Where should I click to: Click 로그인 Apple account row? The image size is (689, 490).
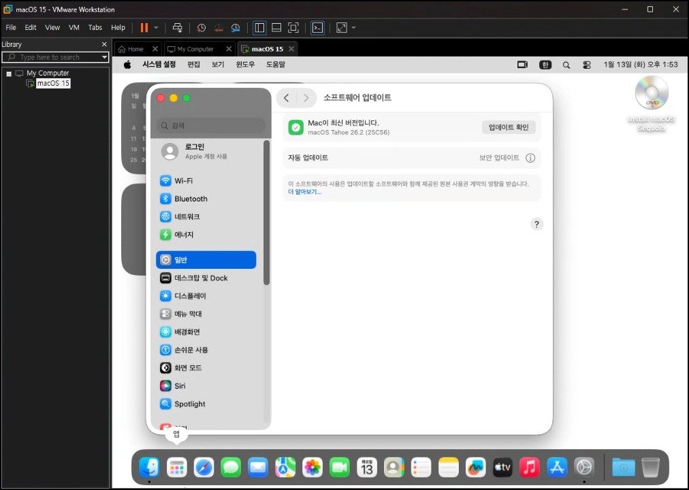click(x=206, y=152)
